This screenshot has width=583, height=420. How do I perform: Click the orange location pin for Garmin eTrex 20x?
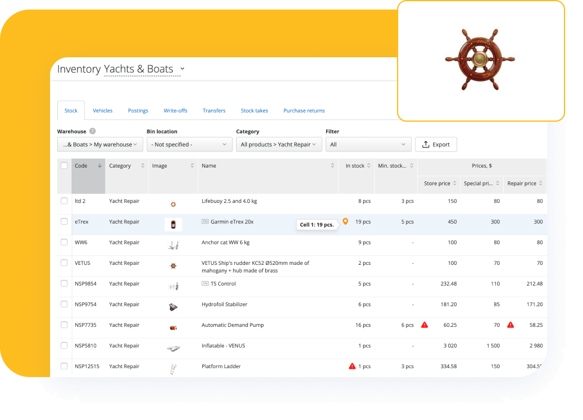click(x=346, y=222)
